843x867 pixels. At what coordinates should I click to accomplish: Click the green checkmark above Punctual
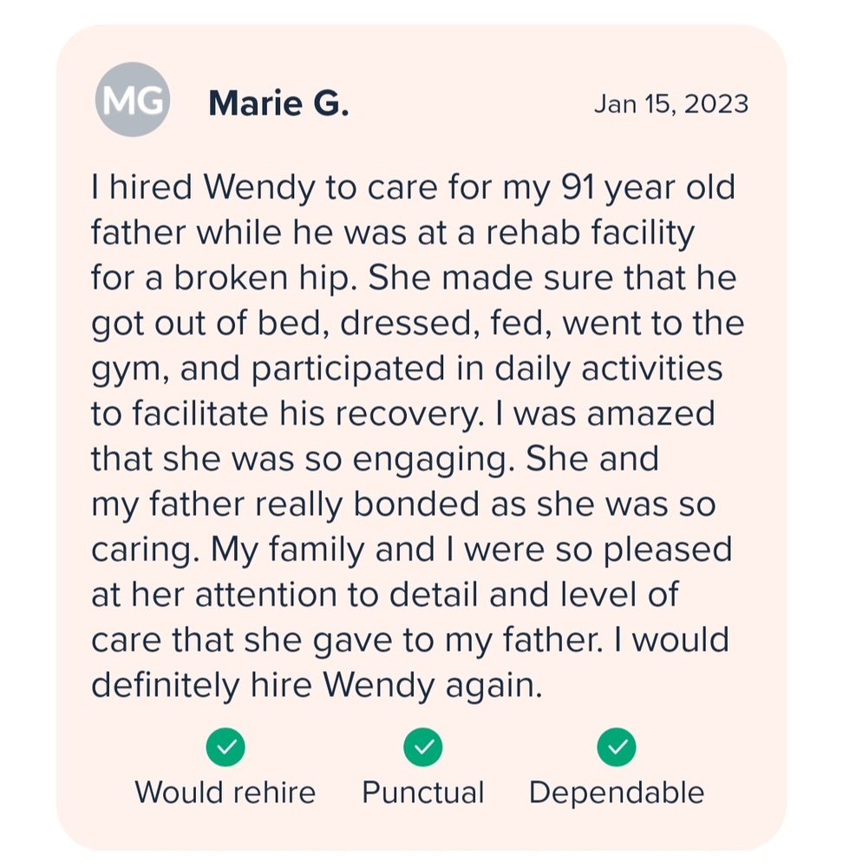tap(423, 747)
